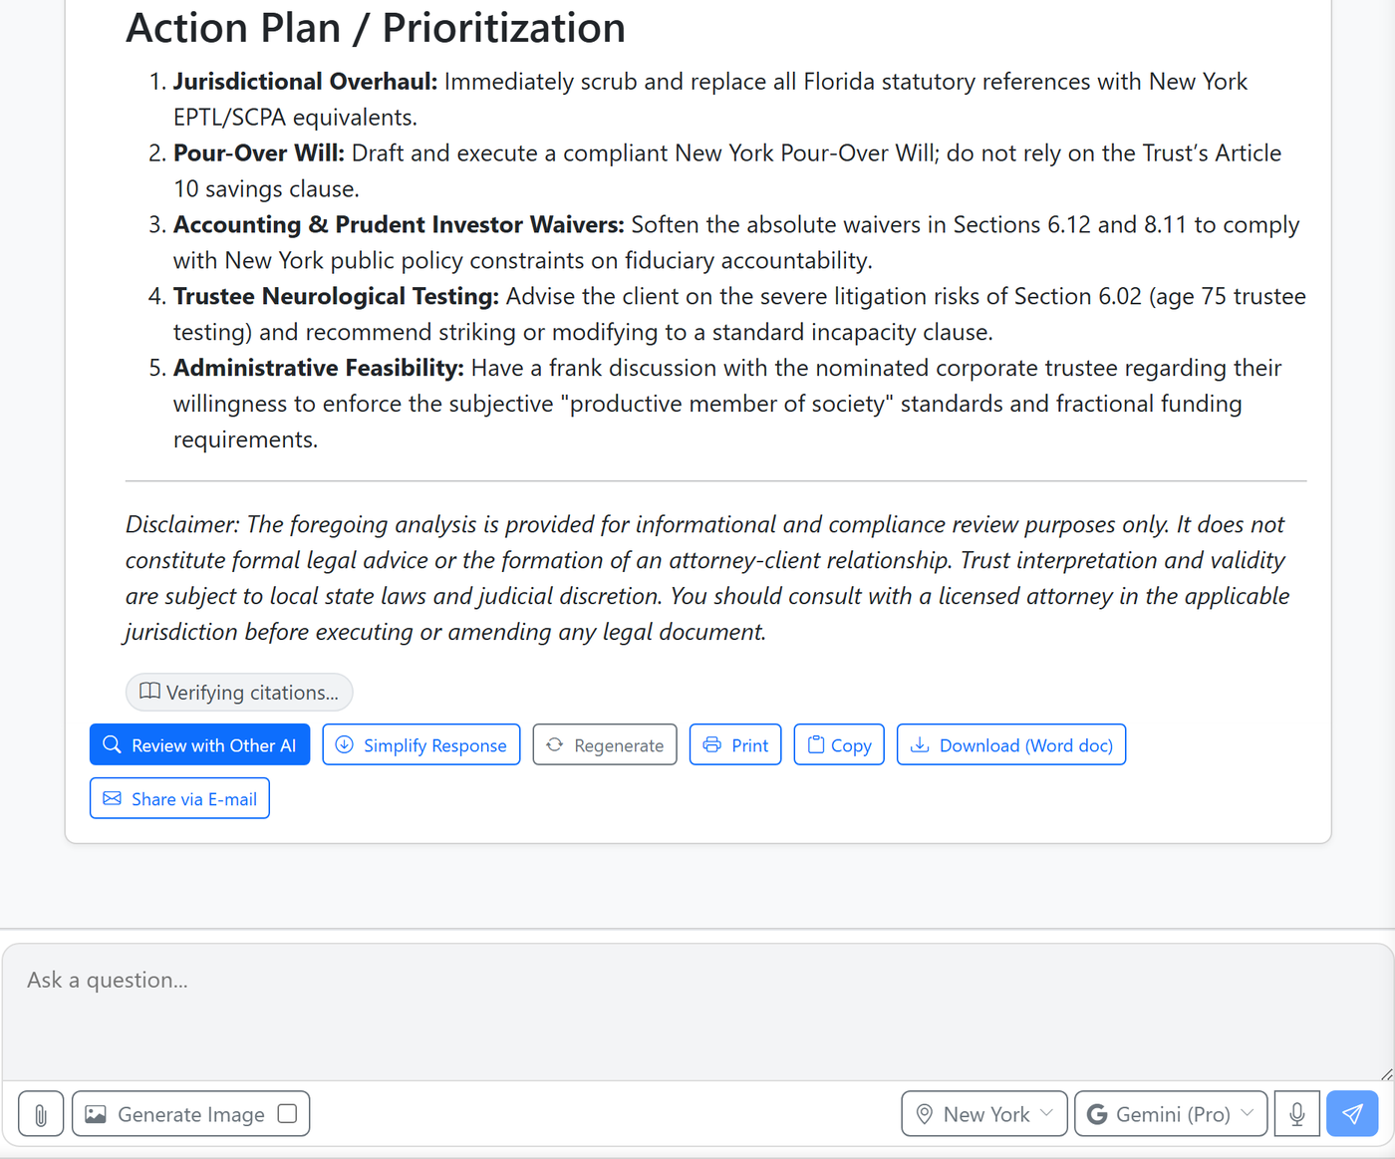Click the magnifier icon in Review button

coord(113,745)
